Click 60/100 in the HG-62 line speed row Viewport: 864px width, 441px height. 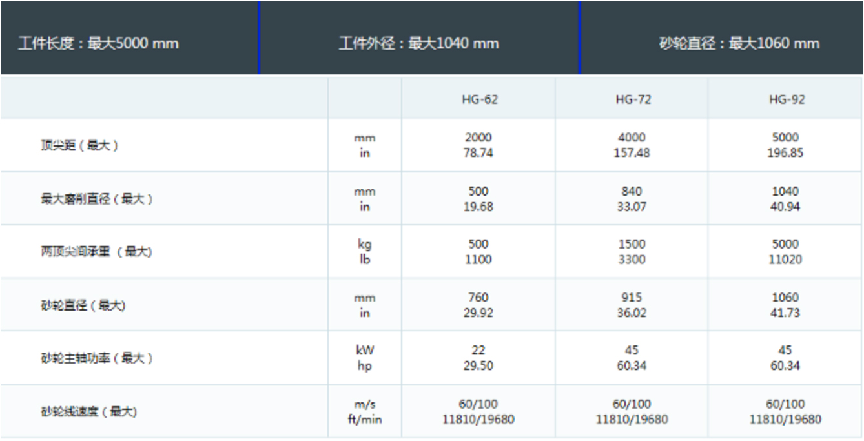click(478, 404)
